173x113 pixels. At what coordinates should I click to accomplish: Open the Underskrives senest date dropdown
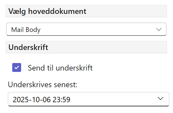click(88, 99)
